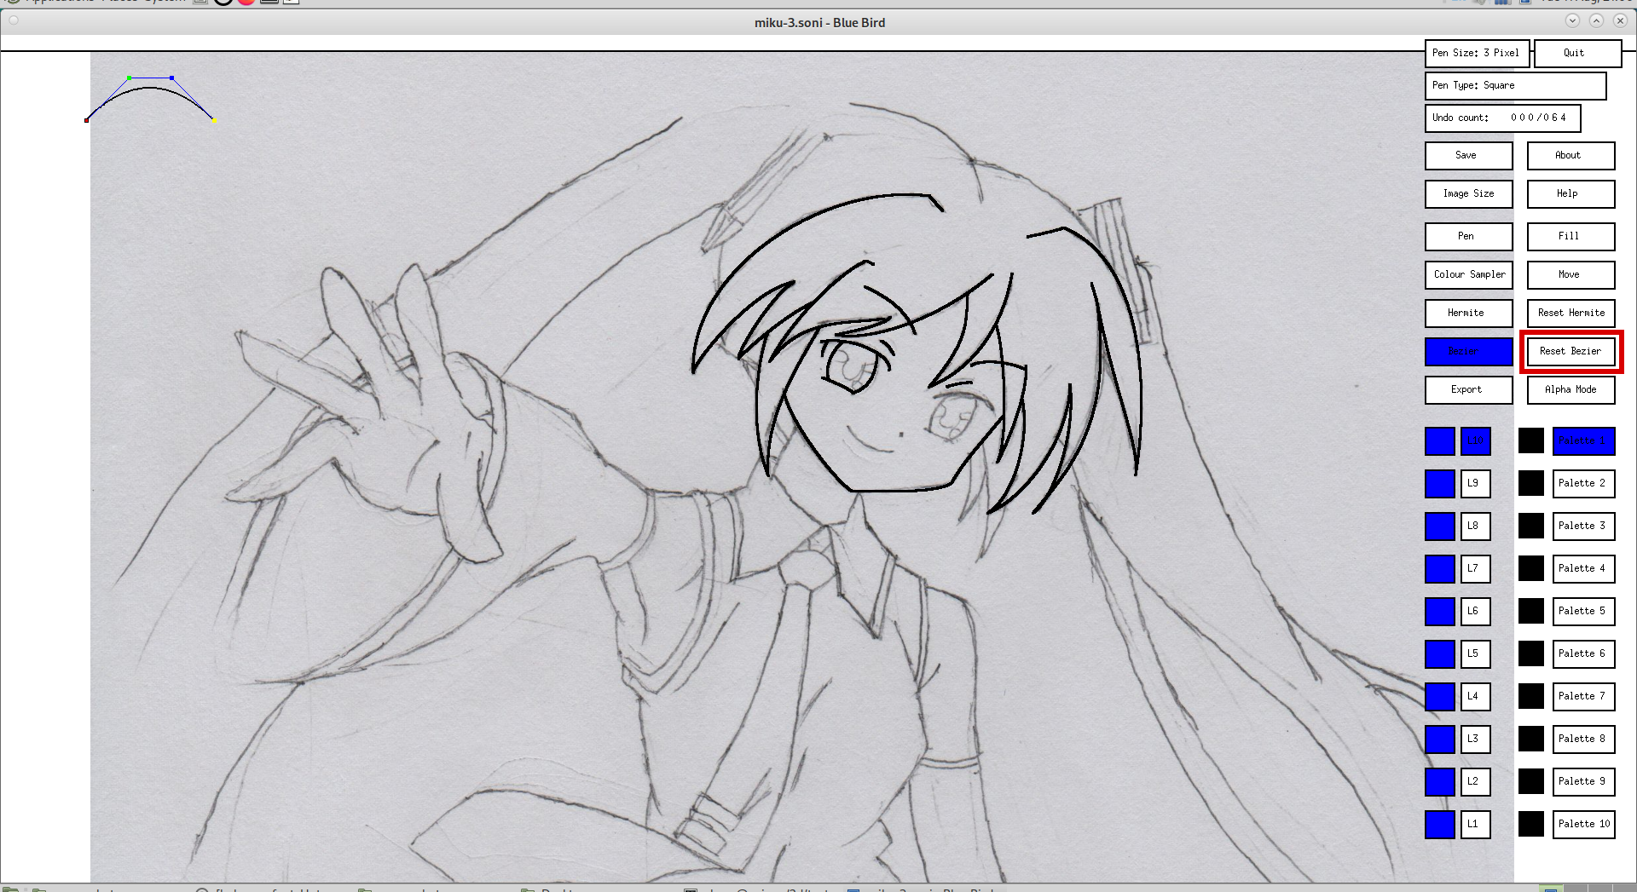The image size is (1637, 892).
Task: Select the Pen tool
Action: tap(1468, 236)
